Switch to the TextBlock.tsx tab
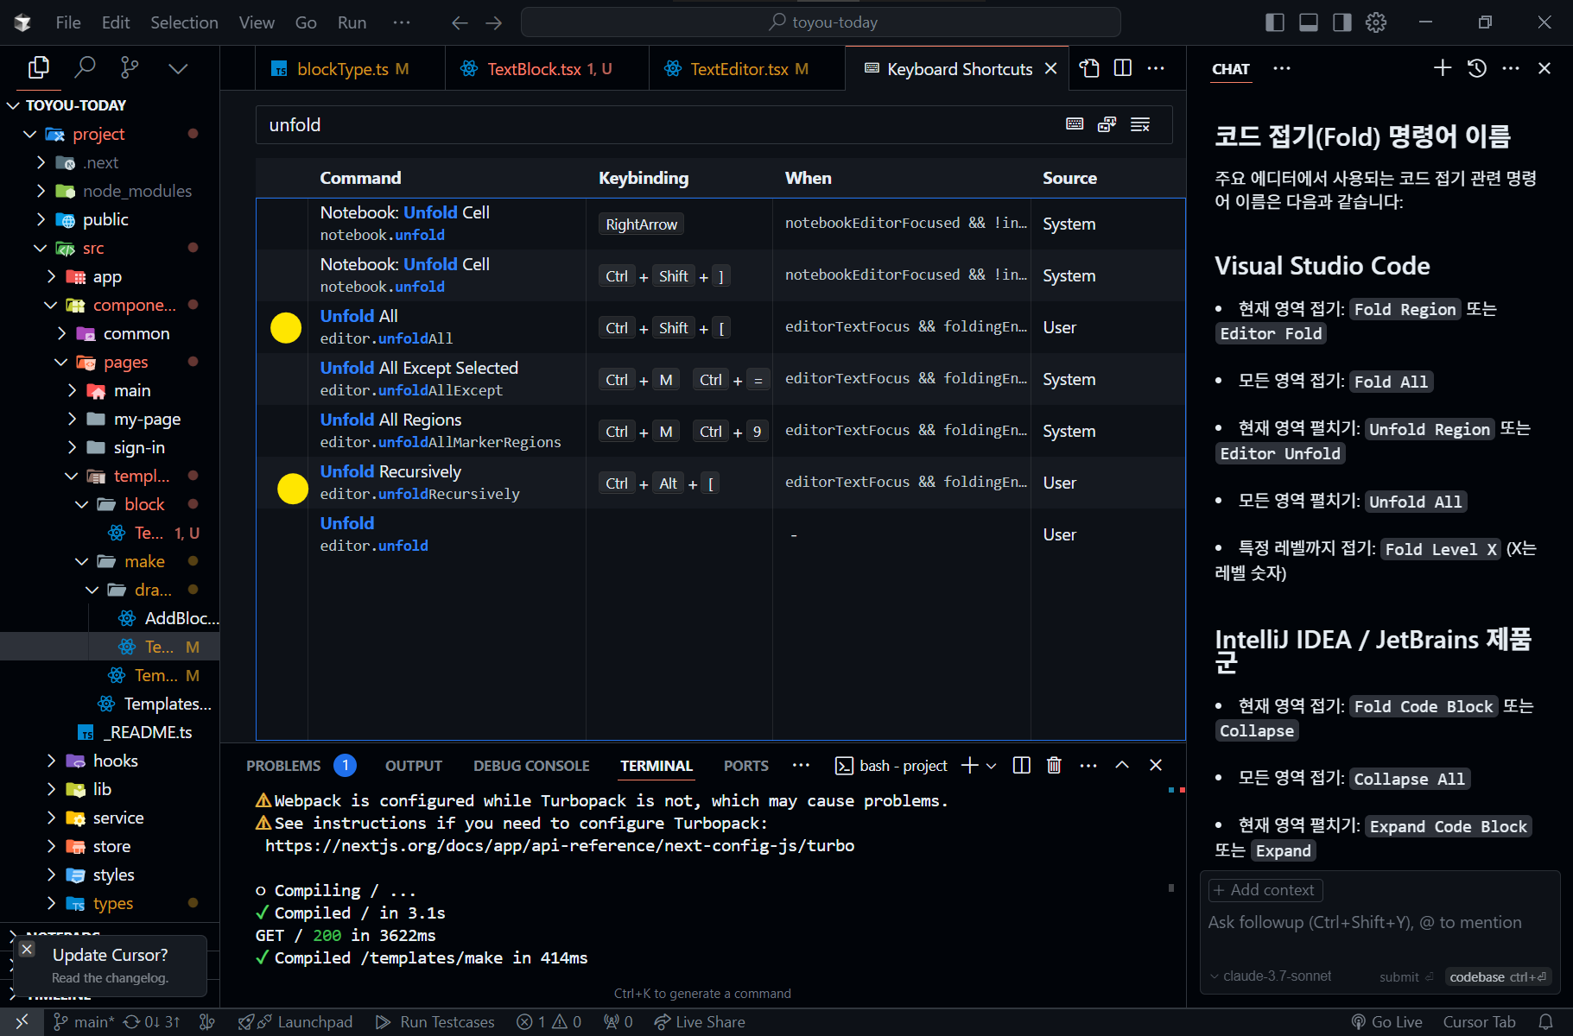Screen dimensions: 1573x1036 pos(548,68)
